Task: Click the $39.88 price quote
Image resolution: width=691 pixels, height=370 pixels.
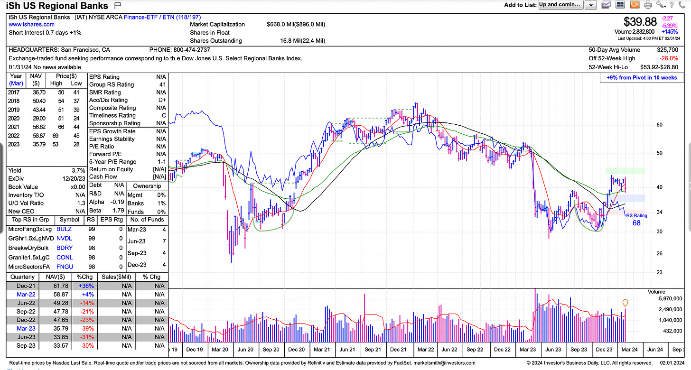Action: (x=639, y=22)
